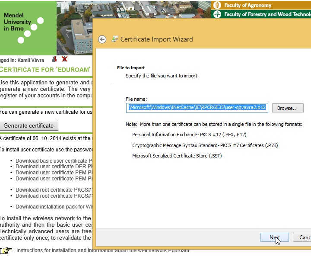Click 'Specify the file you want to import.' text
The width and height of the screenshot is (311, 260).
[162, 76]
